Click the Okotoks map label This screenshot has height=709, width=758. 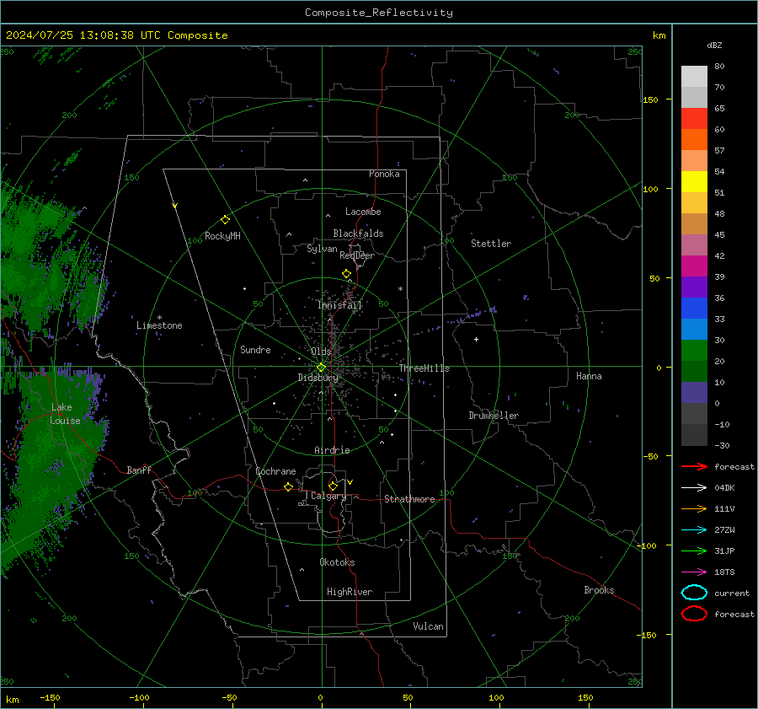point(337,562)
